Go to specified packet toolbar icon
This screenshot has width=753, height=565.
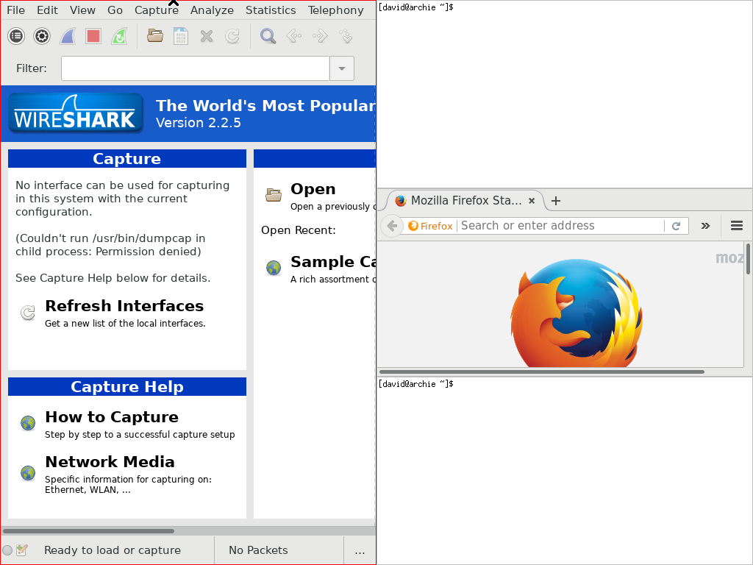coord(346,36)
